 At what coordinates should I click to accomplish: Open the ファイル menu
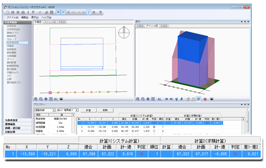click(12, 17)
